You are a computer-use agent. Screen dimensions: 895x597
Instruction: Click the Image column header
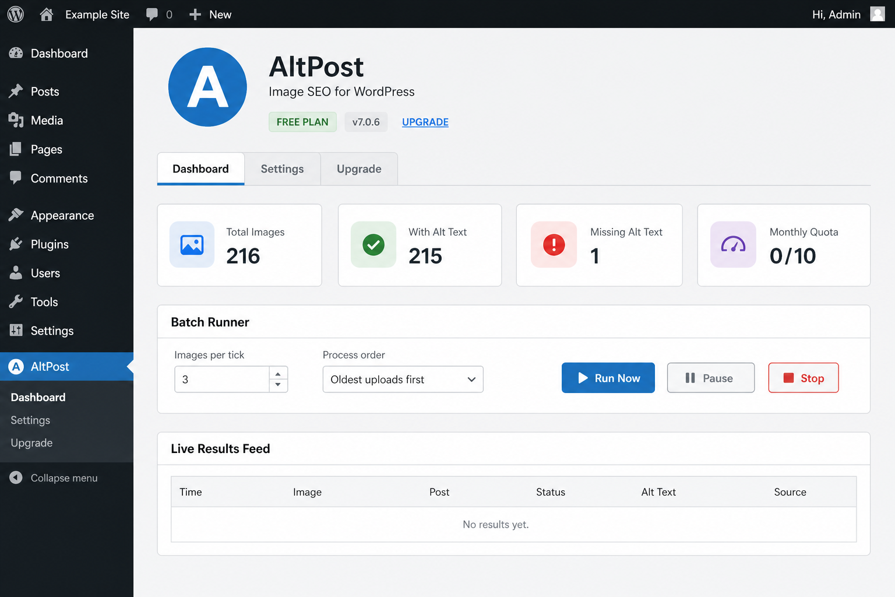[x=307, y=492]
